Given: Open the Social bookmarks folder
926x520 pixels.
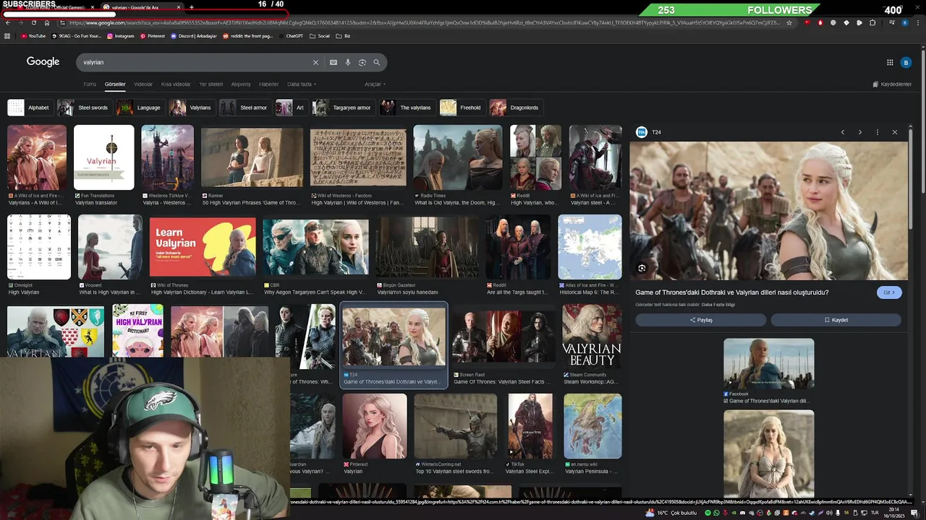Looking at the screenshot, I should [320, 35].
